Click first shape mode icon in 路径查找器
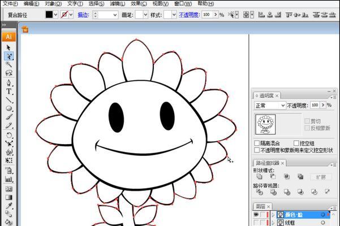 pyautogui.click(x=259, y=176)
